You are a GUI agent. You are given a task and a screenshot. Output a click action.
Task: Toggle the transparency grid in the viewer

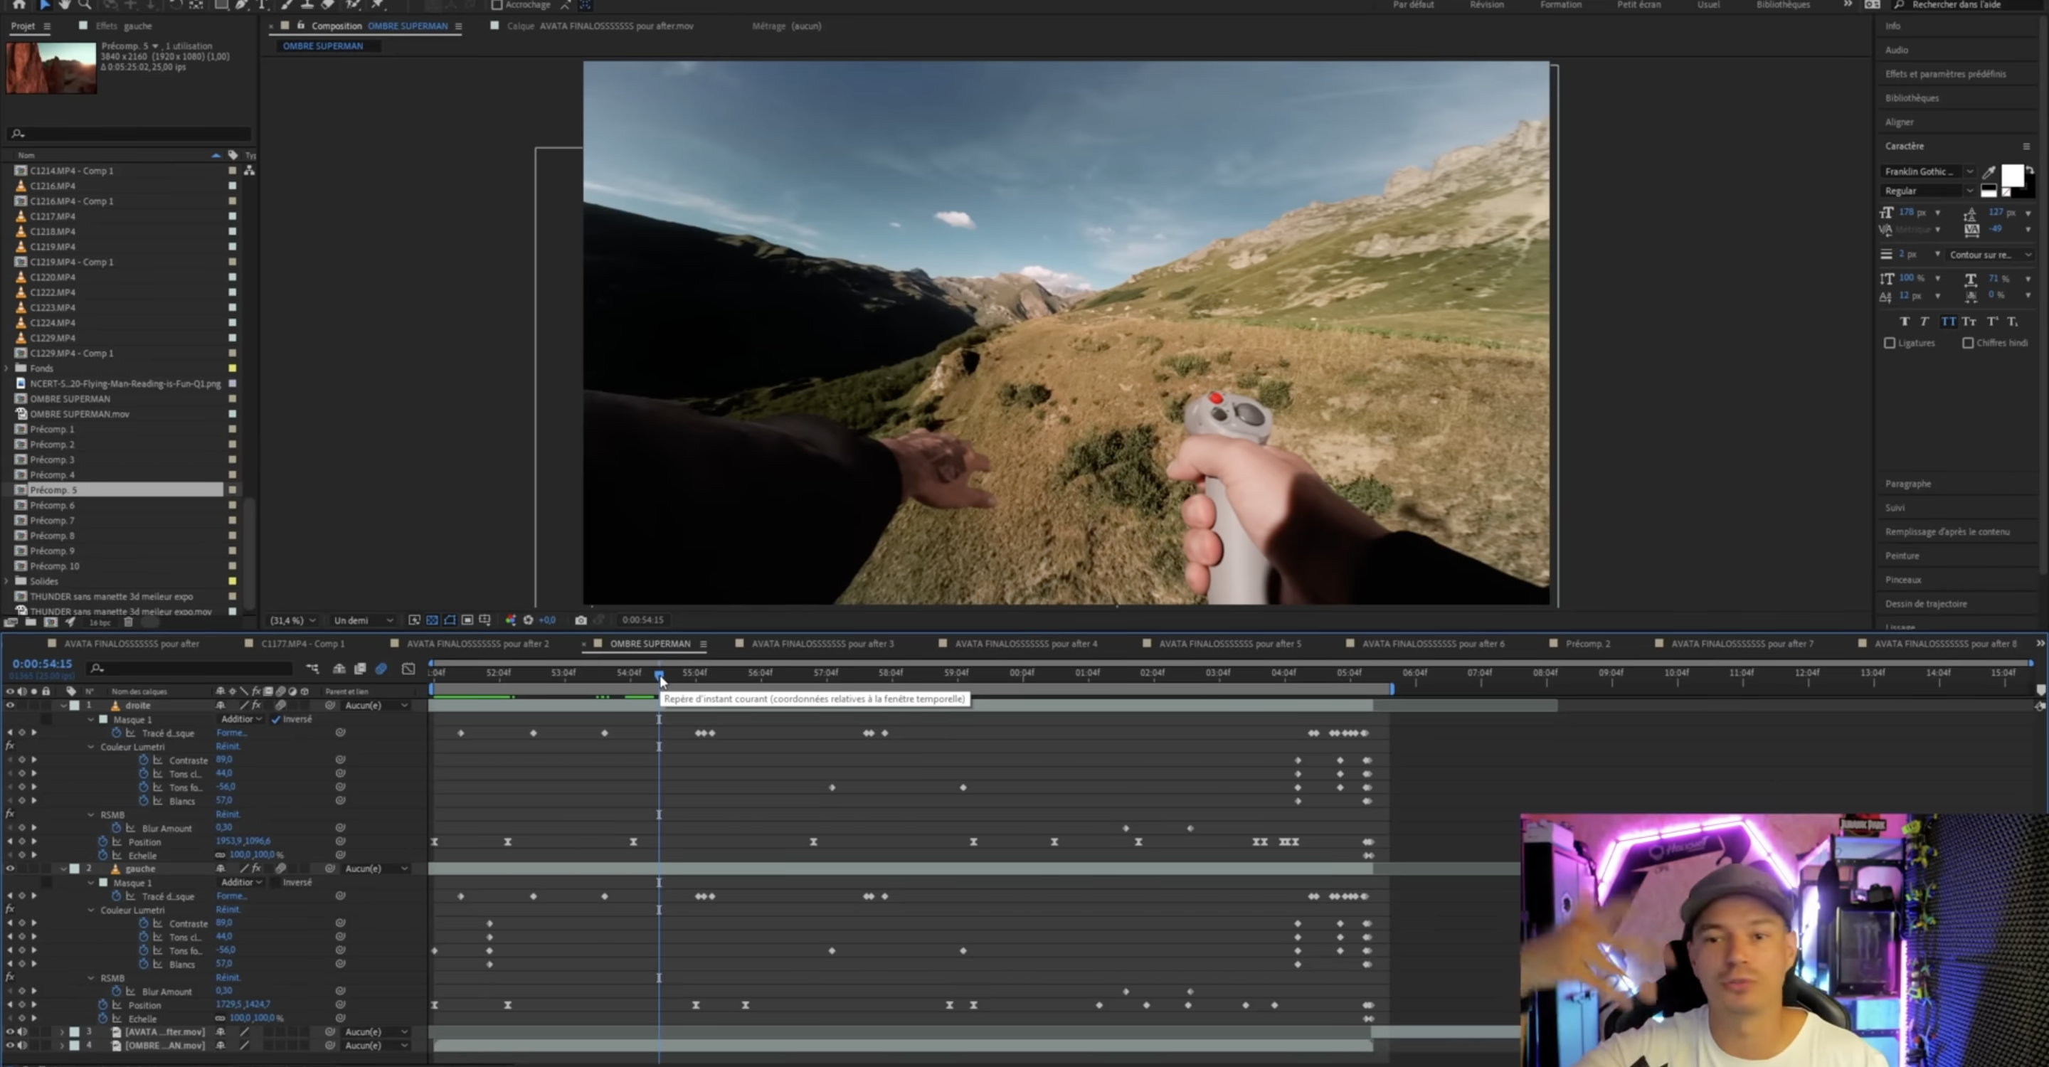point(432,620)
